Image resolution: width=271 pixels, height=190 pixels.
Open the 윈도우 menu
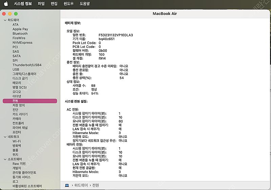(68, 4)
